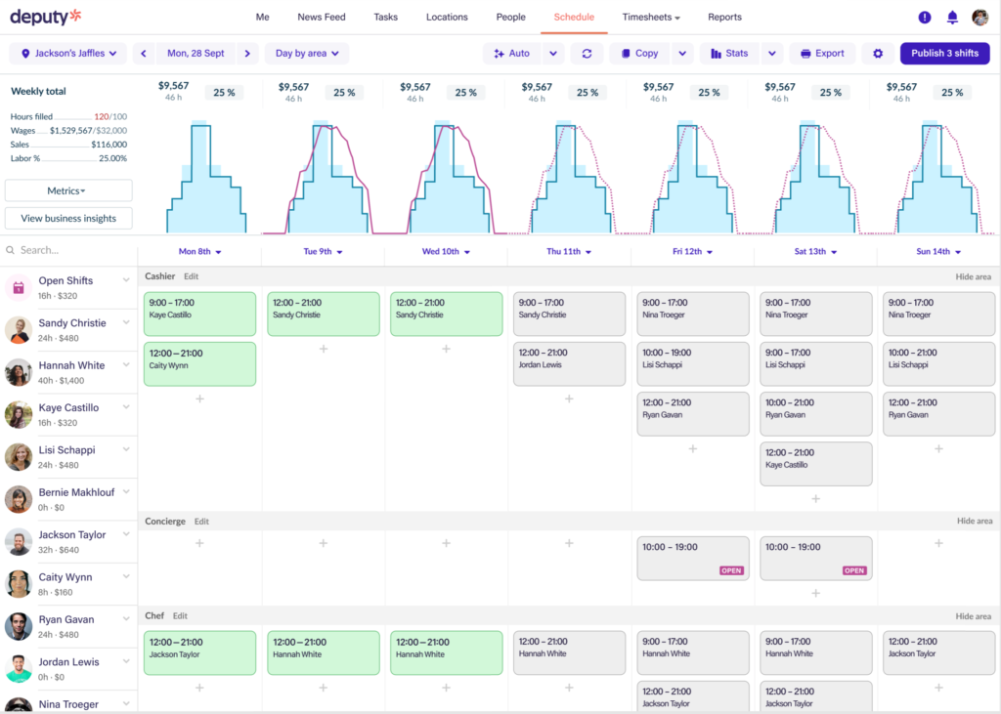Screen dimensions: 1001x714
Task: Go to previous day arrow
Action: tap(144, 54)
